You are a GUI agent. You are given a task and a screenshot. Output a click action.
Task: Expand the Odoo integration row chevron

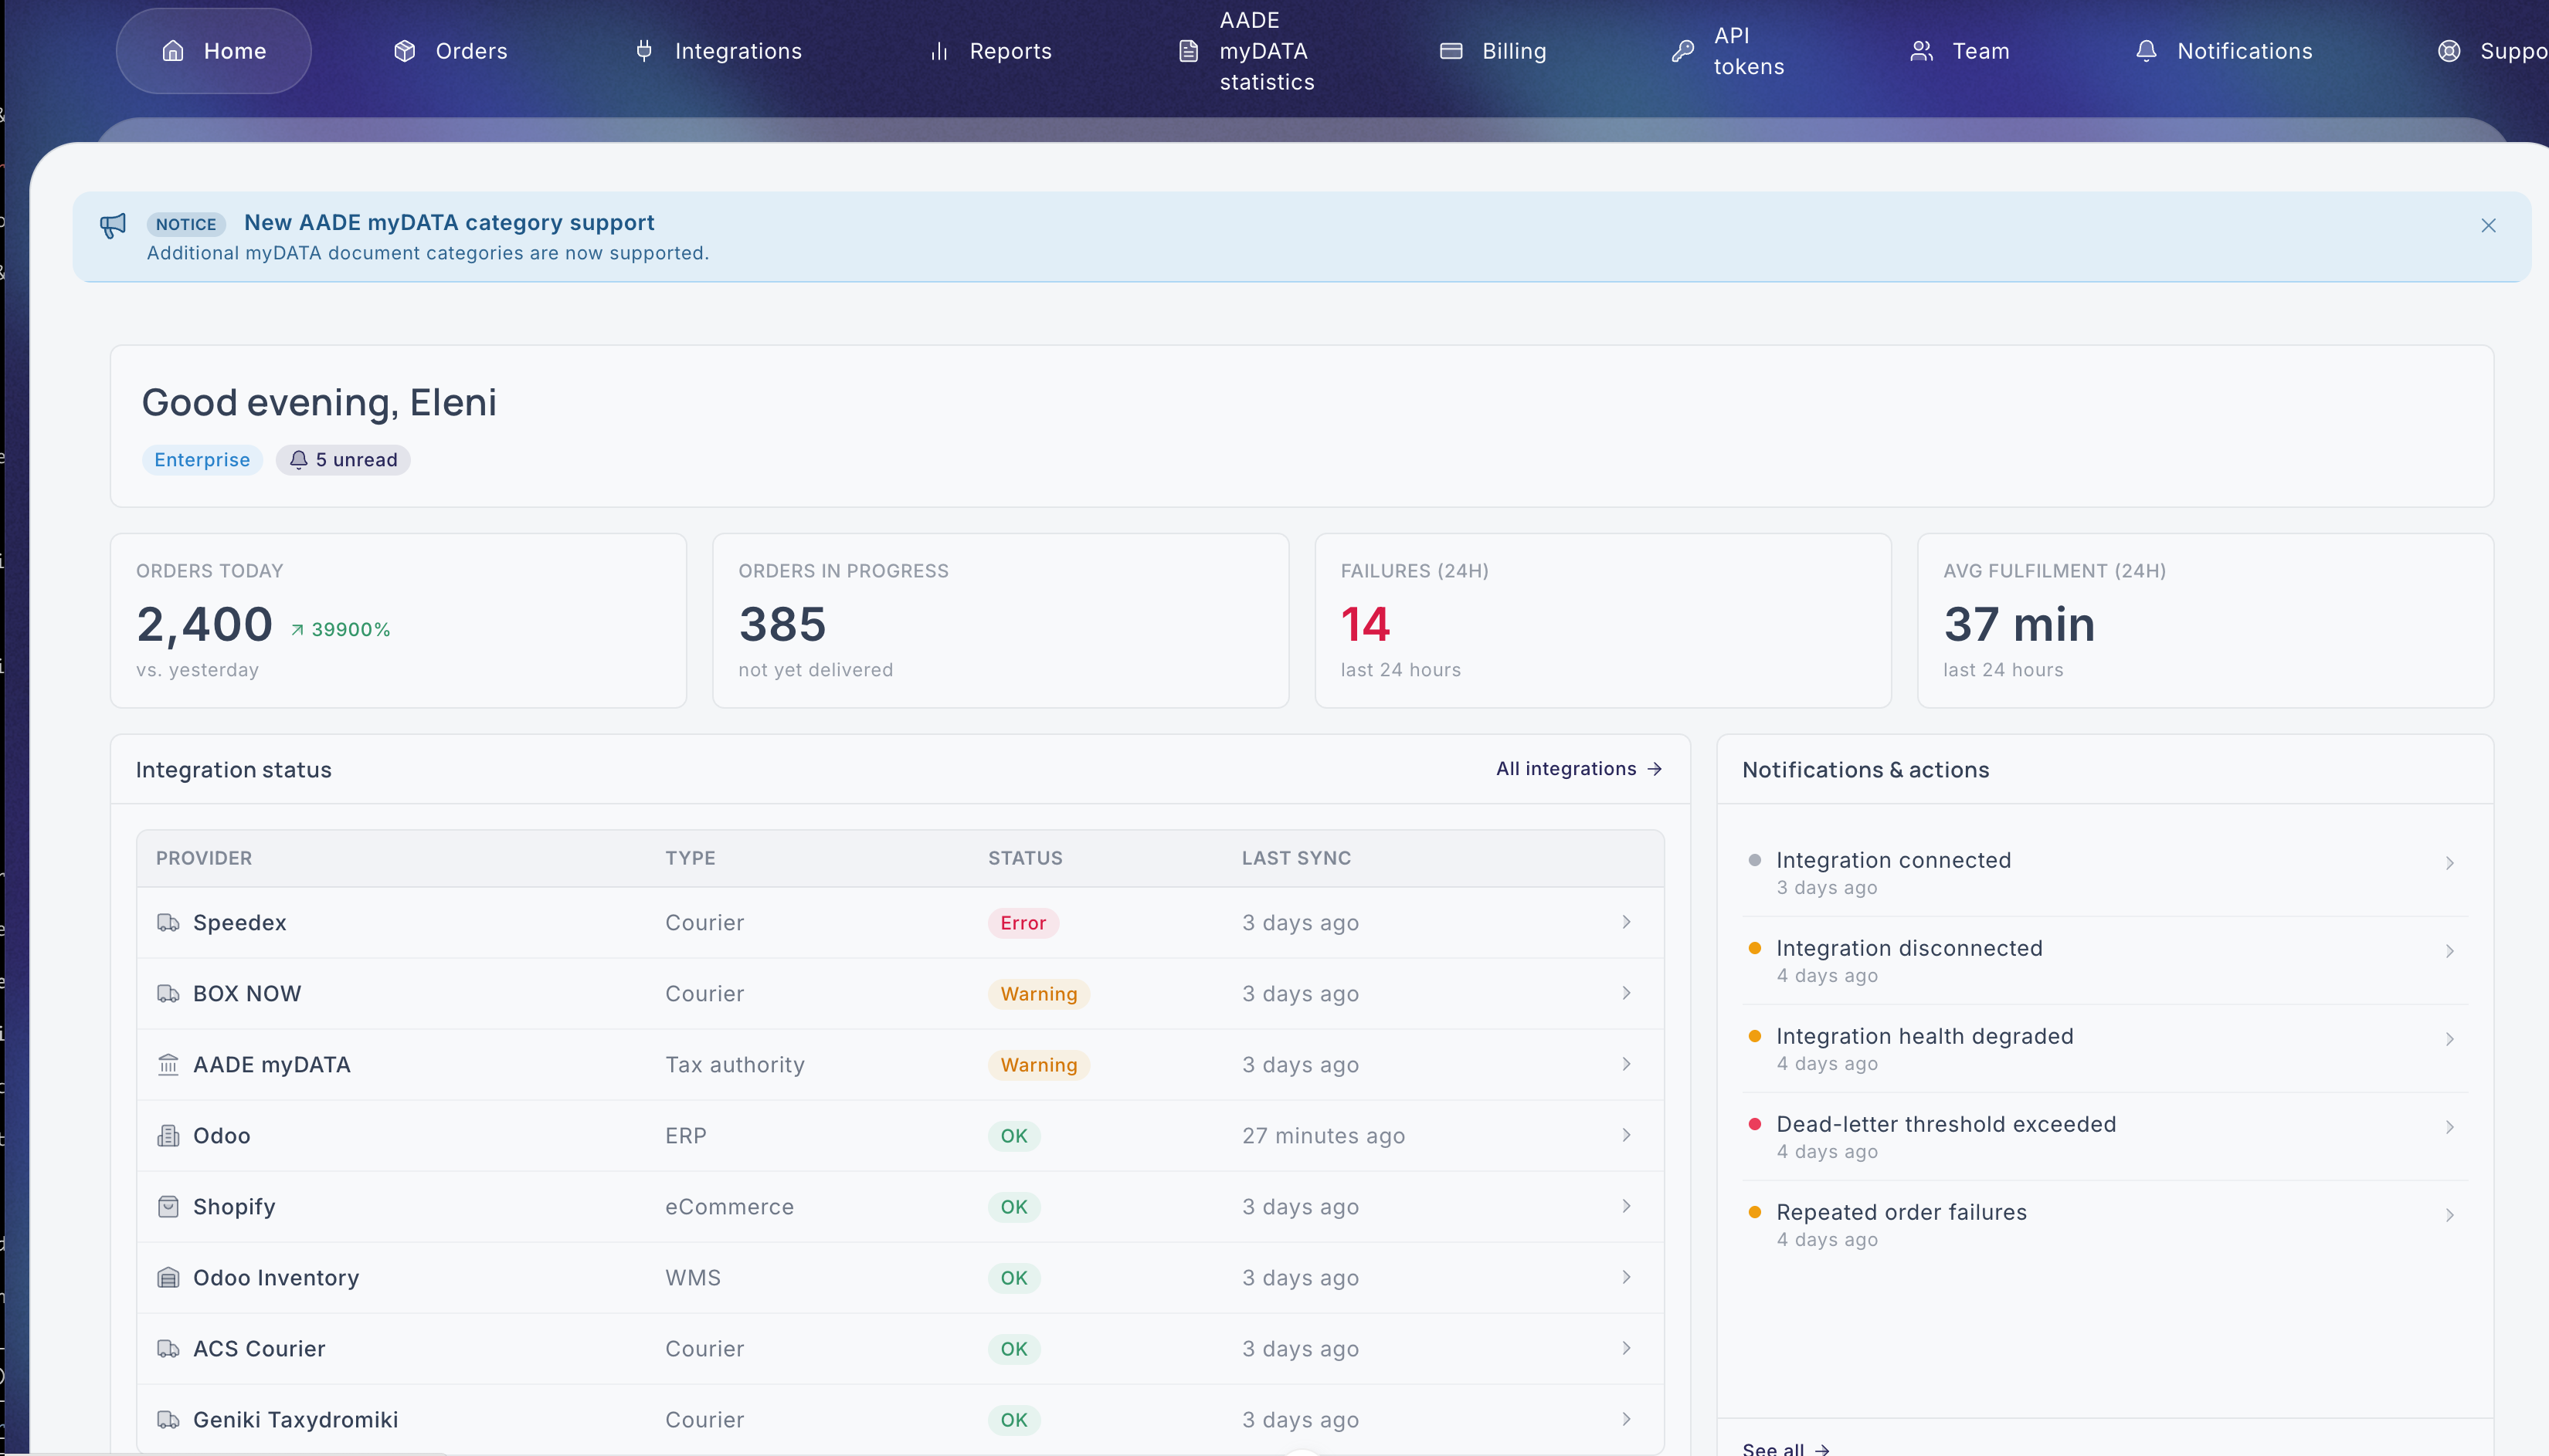click(1627, 1135)
